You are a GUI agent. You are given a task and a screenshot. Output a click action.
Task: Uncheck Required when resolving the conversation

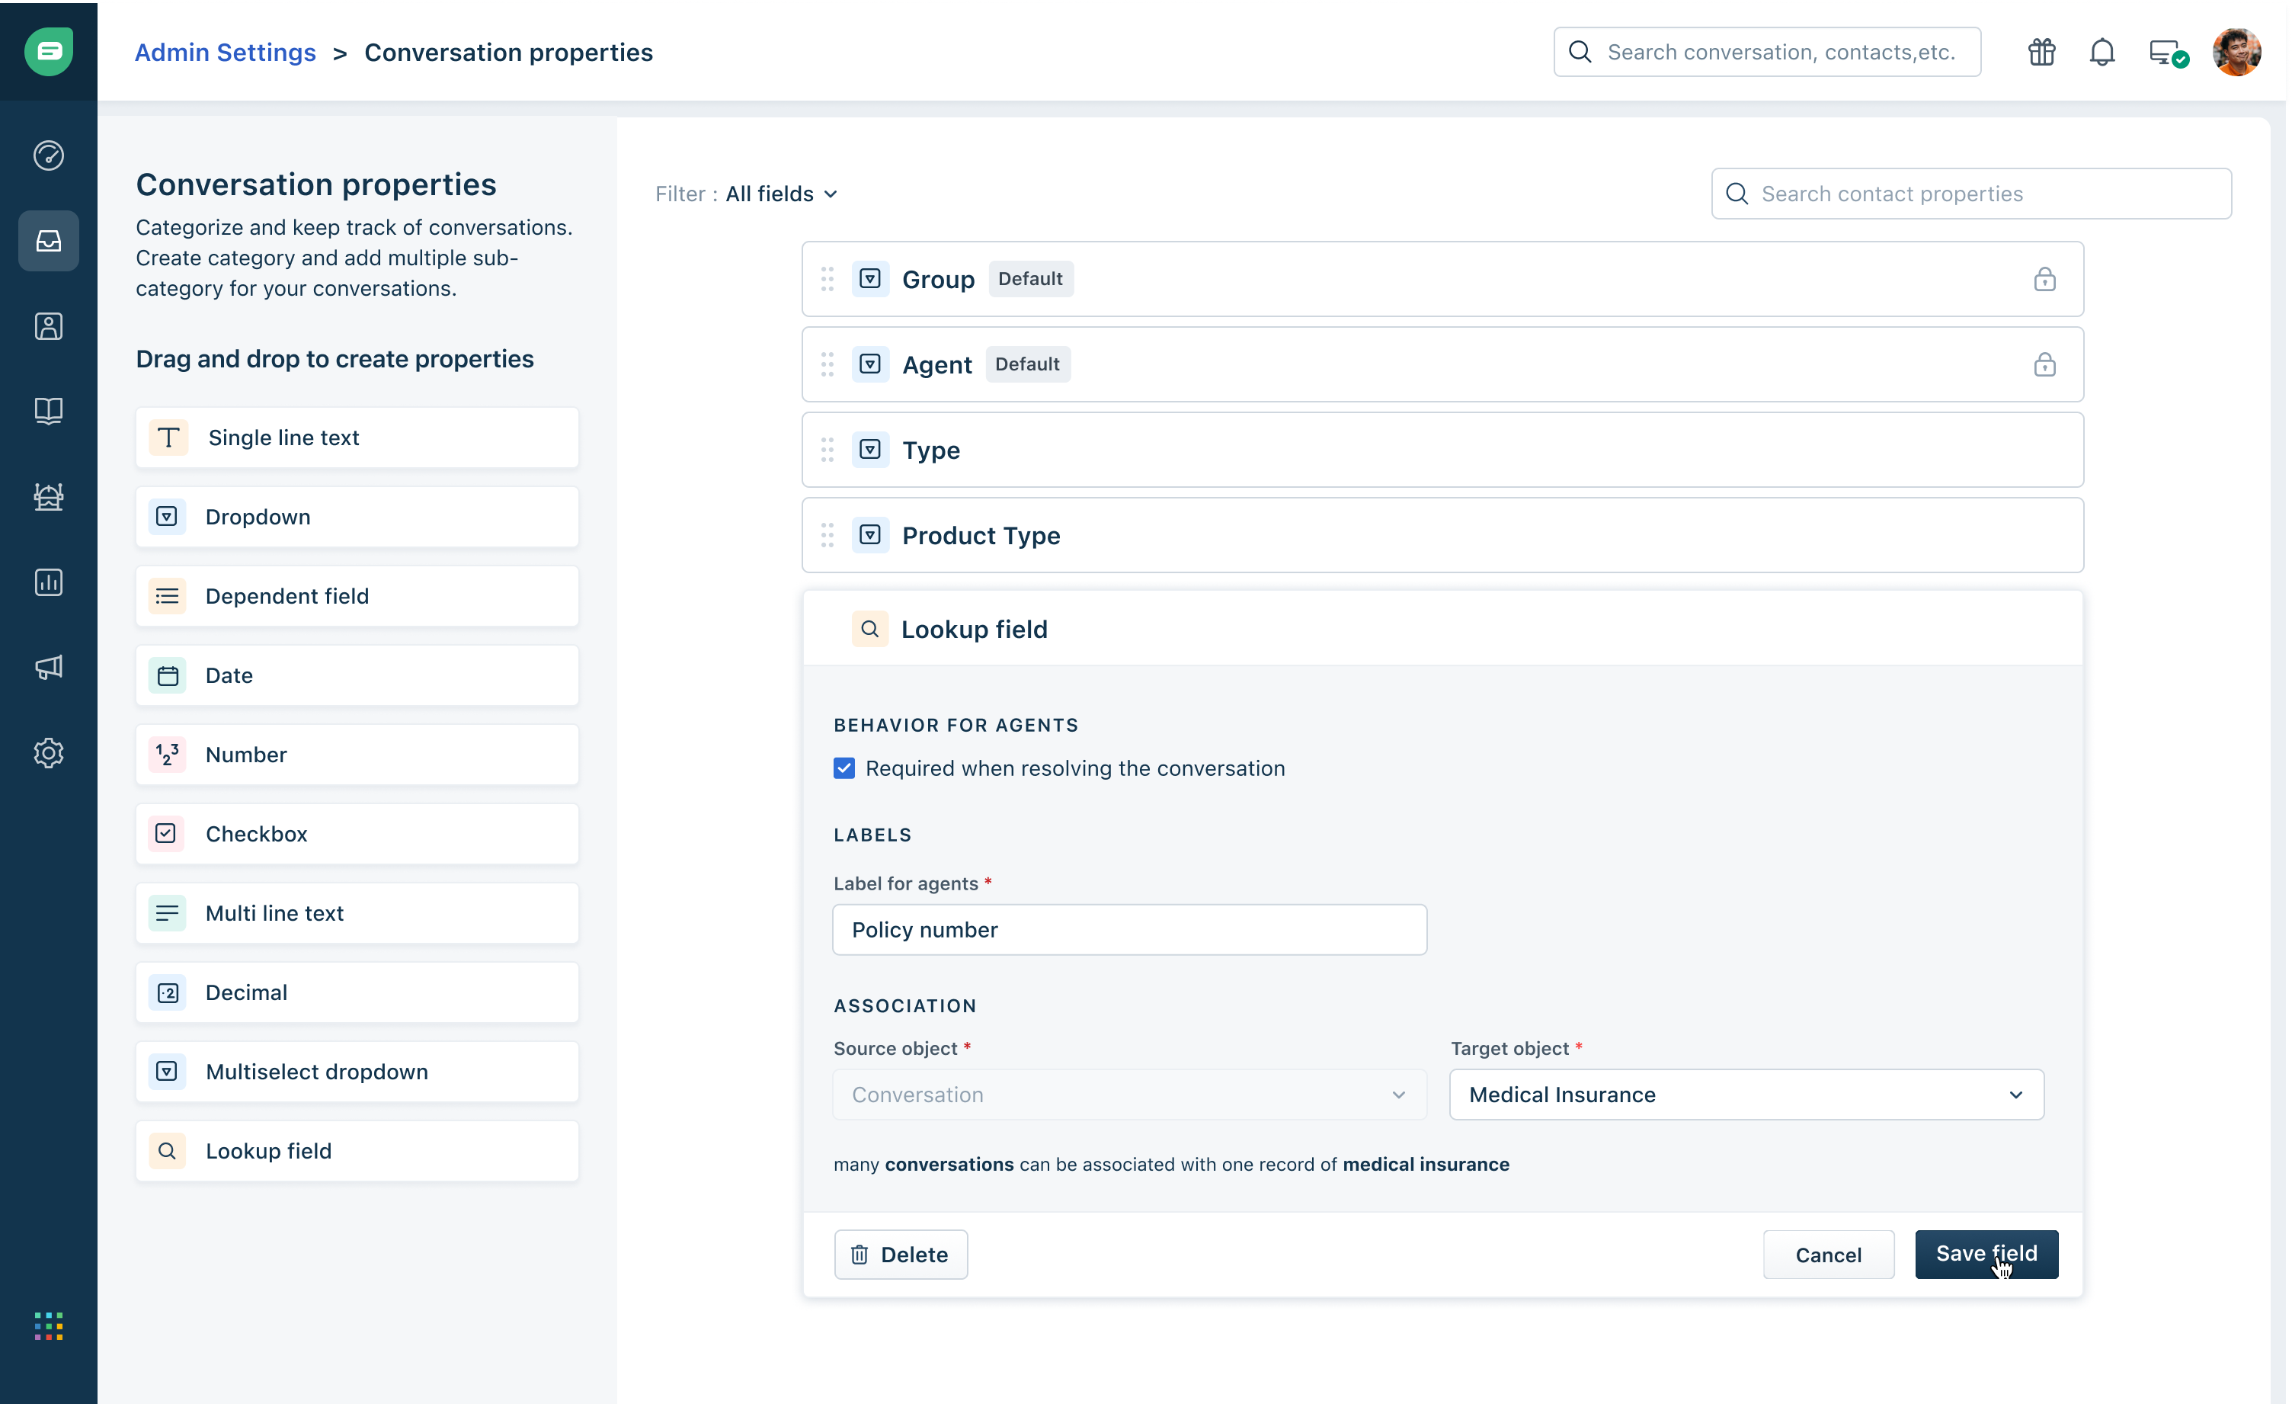coord(843,768)
